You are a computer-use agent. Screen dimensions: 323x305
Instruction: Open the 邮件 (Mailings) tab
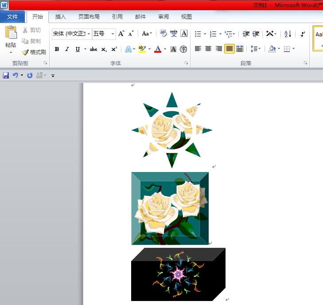click(x=140, y=17)
